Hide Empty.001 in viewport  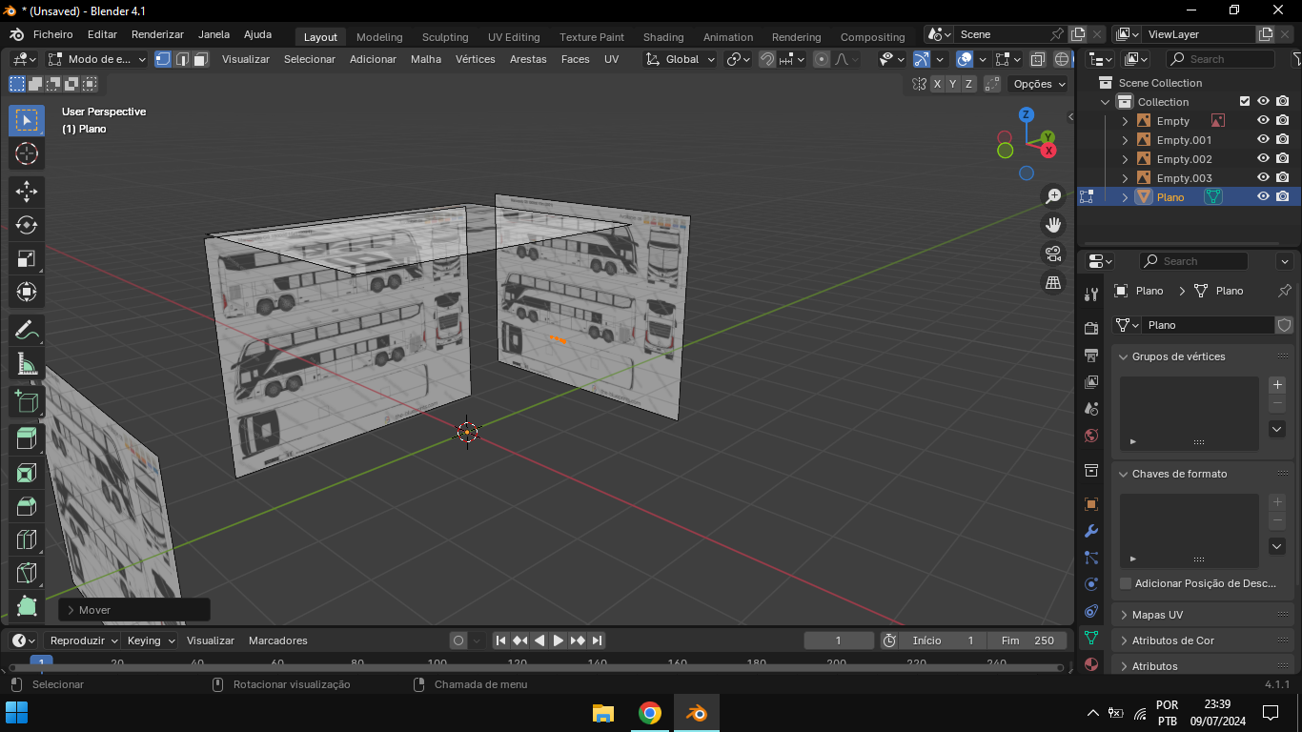[x=1263, y=140]
